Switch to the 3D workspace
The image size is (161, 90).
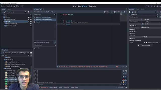79,6
